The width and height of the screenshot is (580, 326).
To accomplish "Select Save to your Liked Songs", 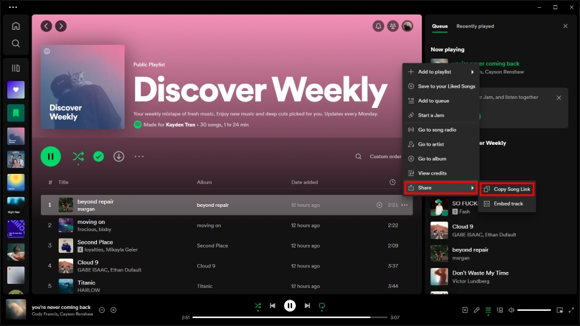I will [441, 86].
